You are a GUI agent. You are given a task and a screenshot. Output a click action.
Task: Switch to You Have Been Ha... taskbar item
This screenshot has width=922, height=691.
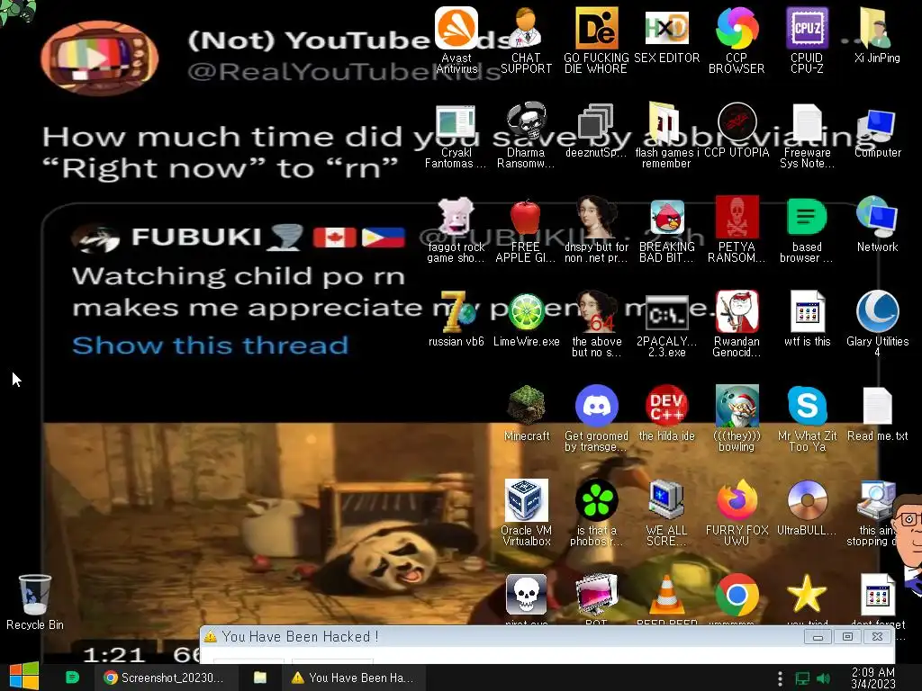pyautogui.click(x=353, y=678)
